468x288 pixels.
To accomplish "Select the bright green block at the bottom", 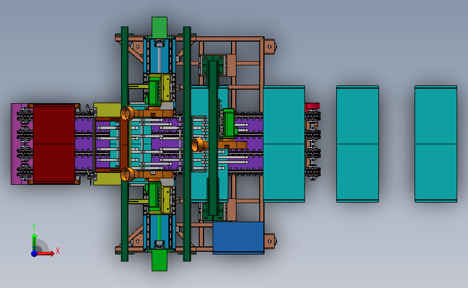I will pyautogui.click(x=159, y=260).
